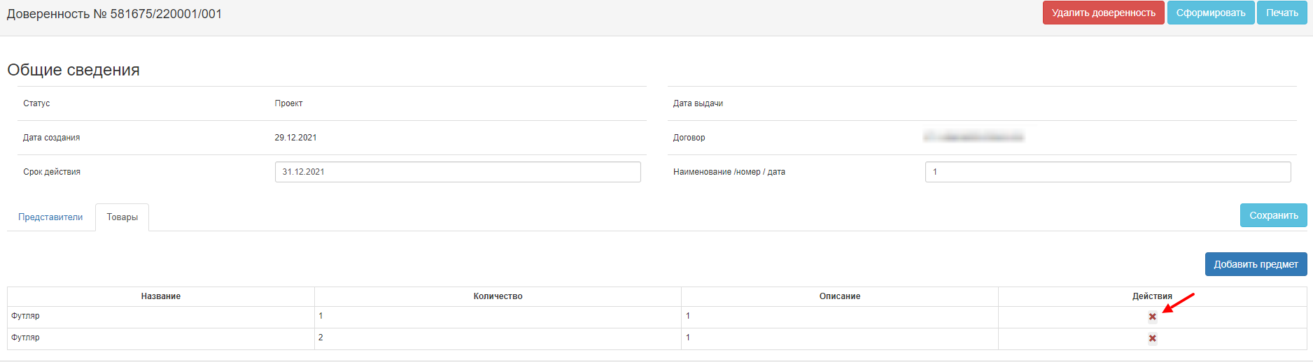
Task: Select the Товары tab
Action: point(122,217)
